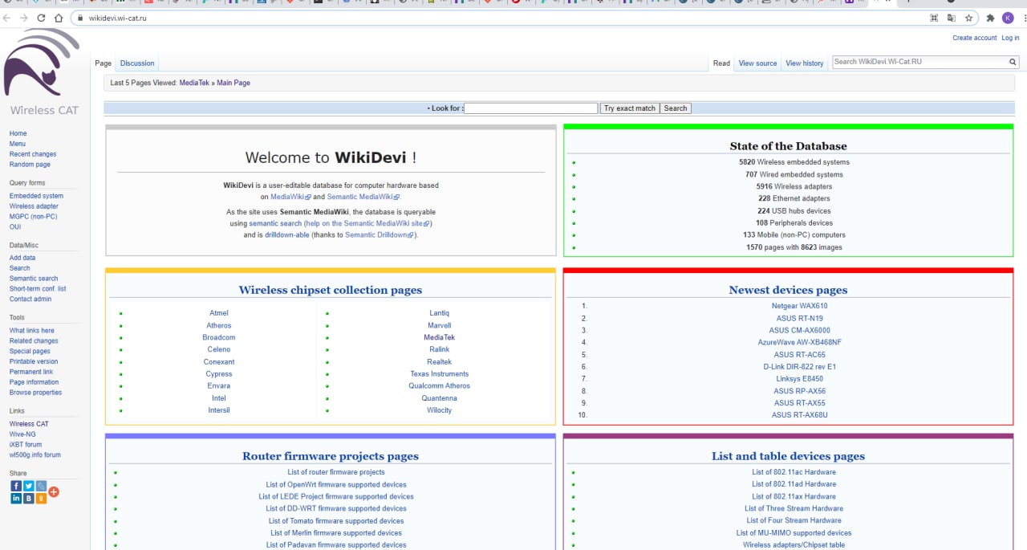The height and width of the screenshot is (550, 1027).
Task: Open the browser home page icon
Action: (x=59, y=18)
